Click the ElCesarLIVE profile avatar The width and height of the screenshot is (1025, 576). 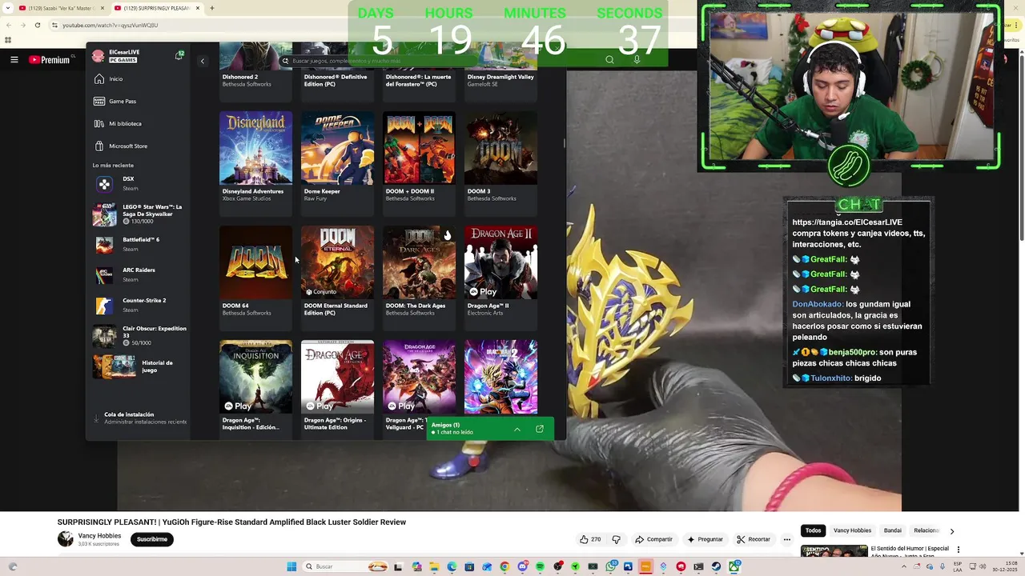[x=98, y=56]
